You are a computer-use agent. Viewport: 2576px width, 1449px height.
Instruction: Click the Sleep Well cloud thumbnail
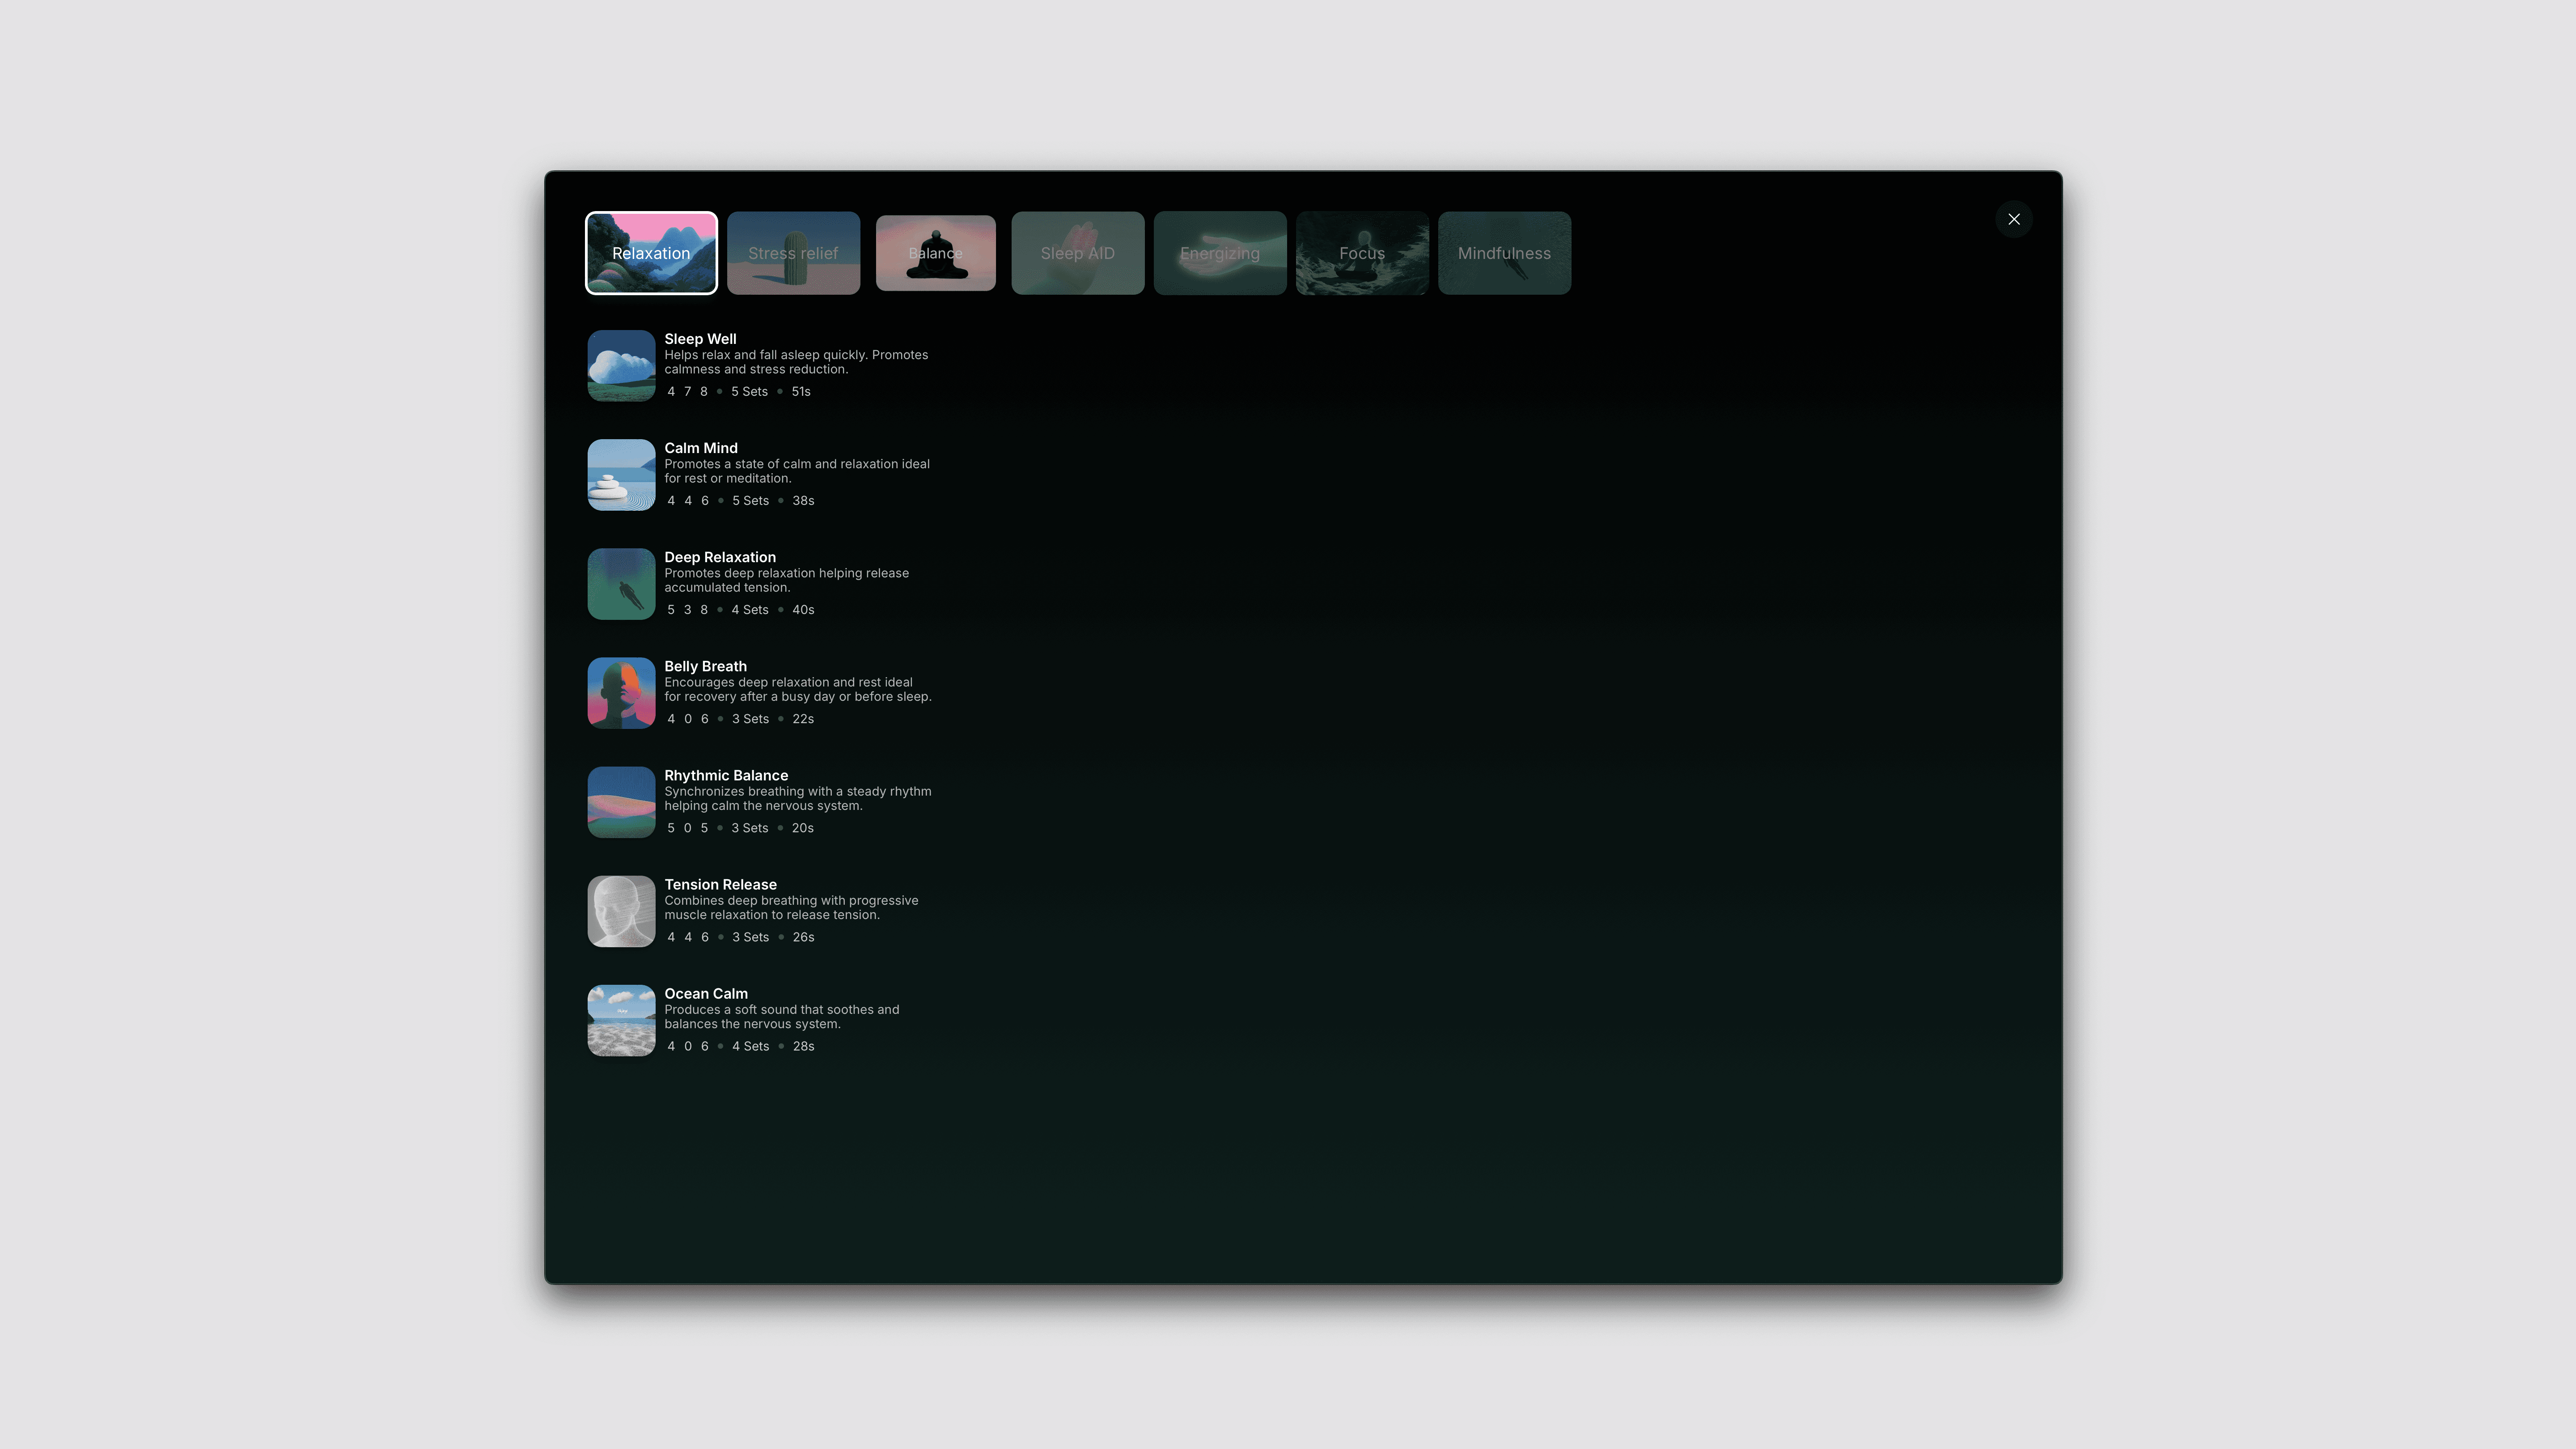pos(621,366)
